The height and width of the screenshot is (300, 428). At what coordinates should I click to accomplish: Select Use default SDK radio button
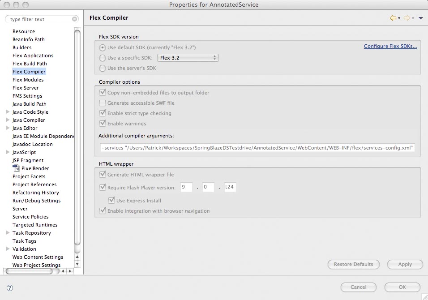[103, 47]
